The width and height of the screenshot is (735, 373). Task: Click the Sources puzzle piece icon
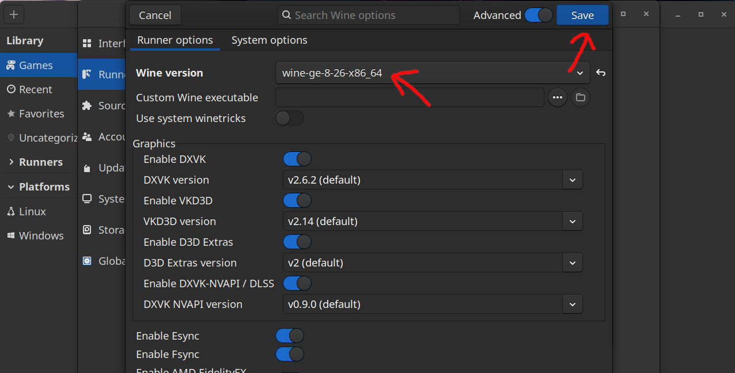(87, 105)
